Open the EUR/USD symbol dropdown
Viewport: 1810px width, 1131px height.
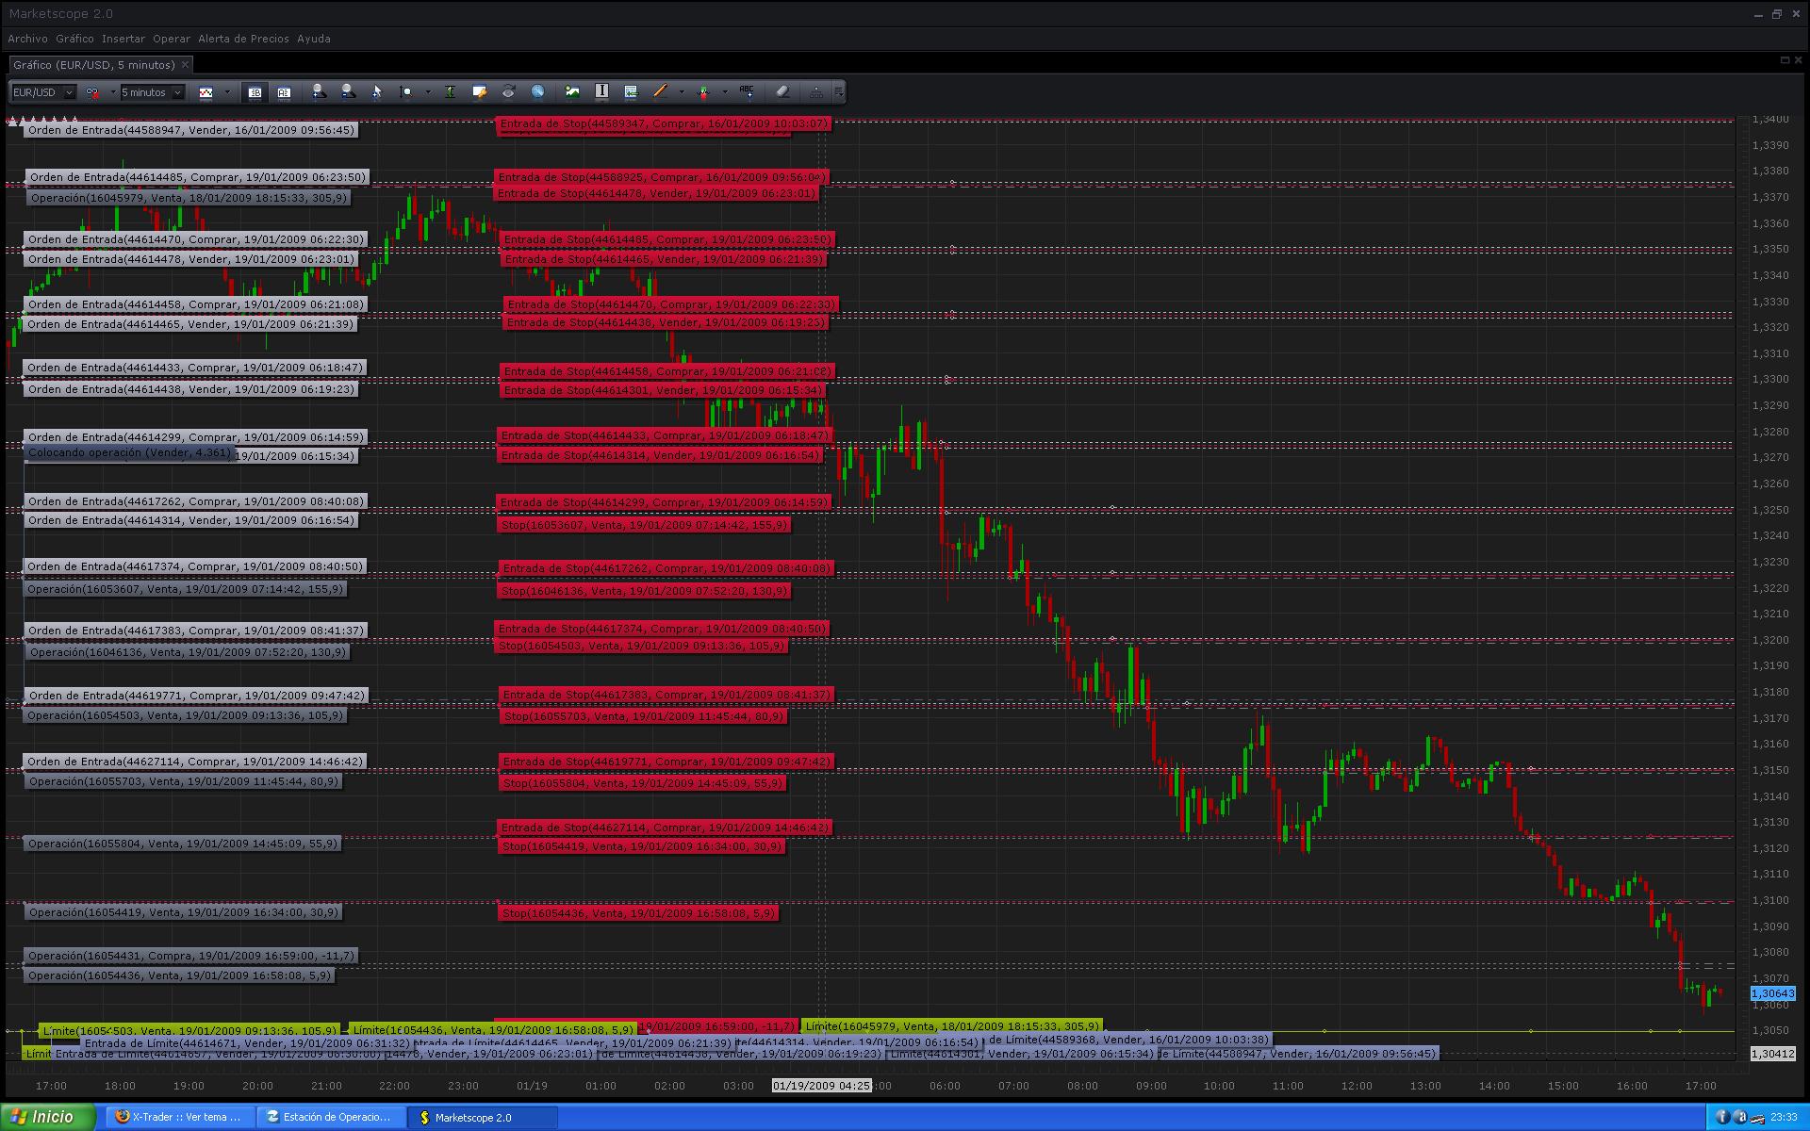(69, 92)
